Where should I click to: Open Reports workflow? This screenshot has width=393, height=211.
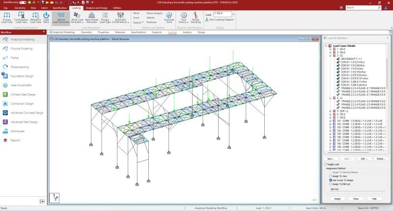pyautogui.click(x=15, y=141)
